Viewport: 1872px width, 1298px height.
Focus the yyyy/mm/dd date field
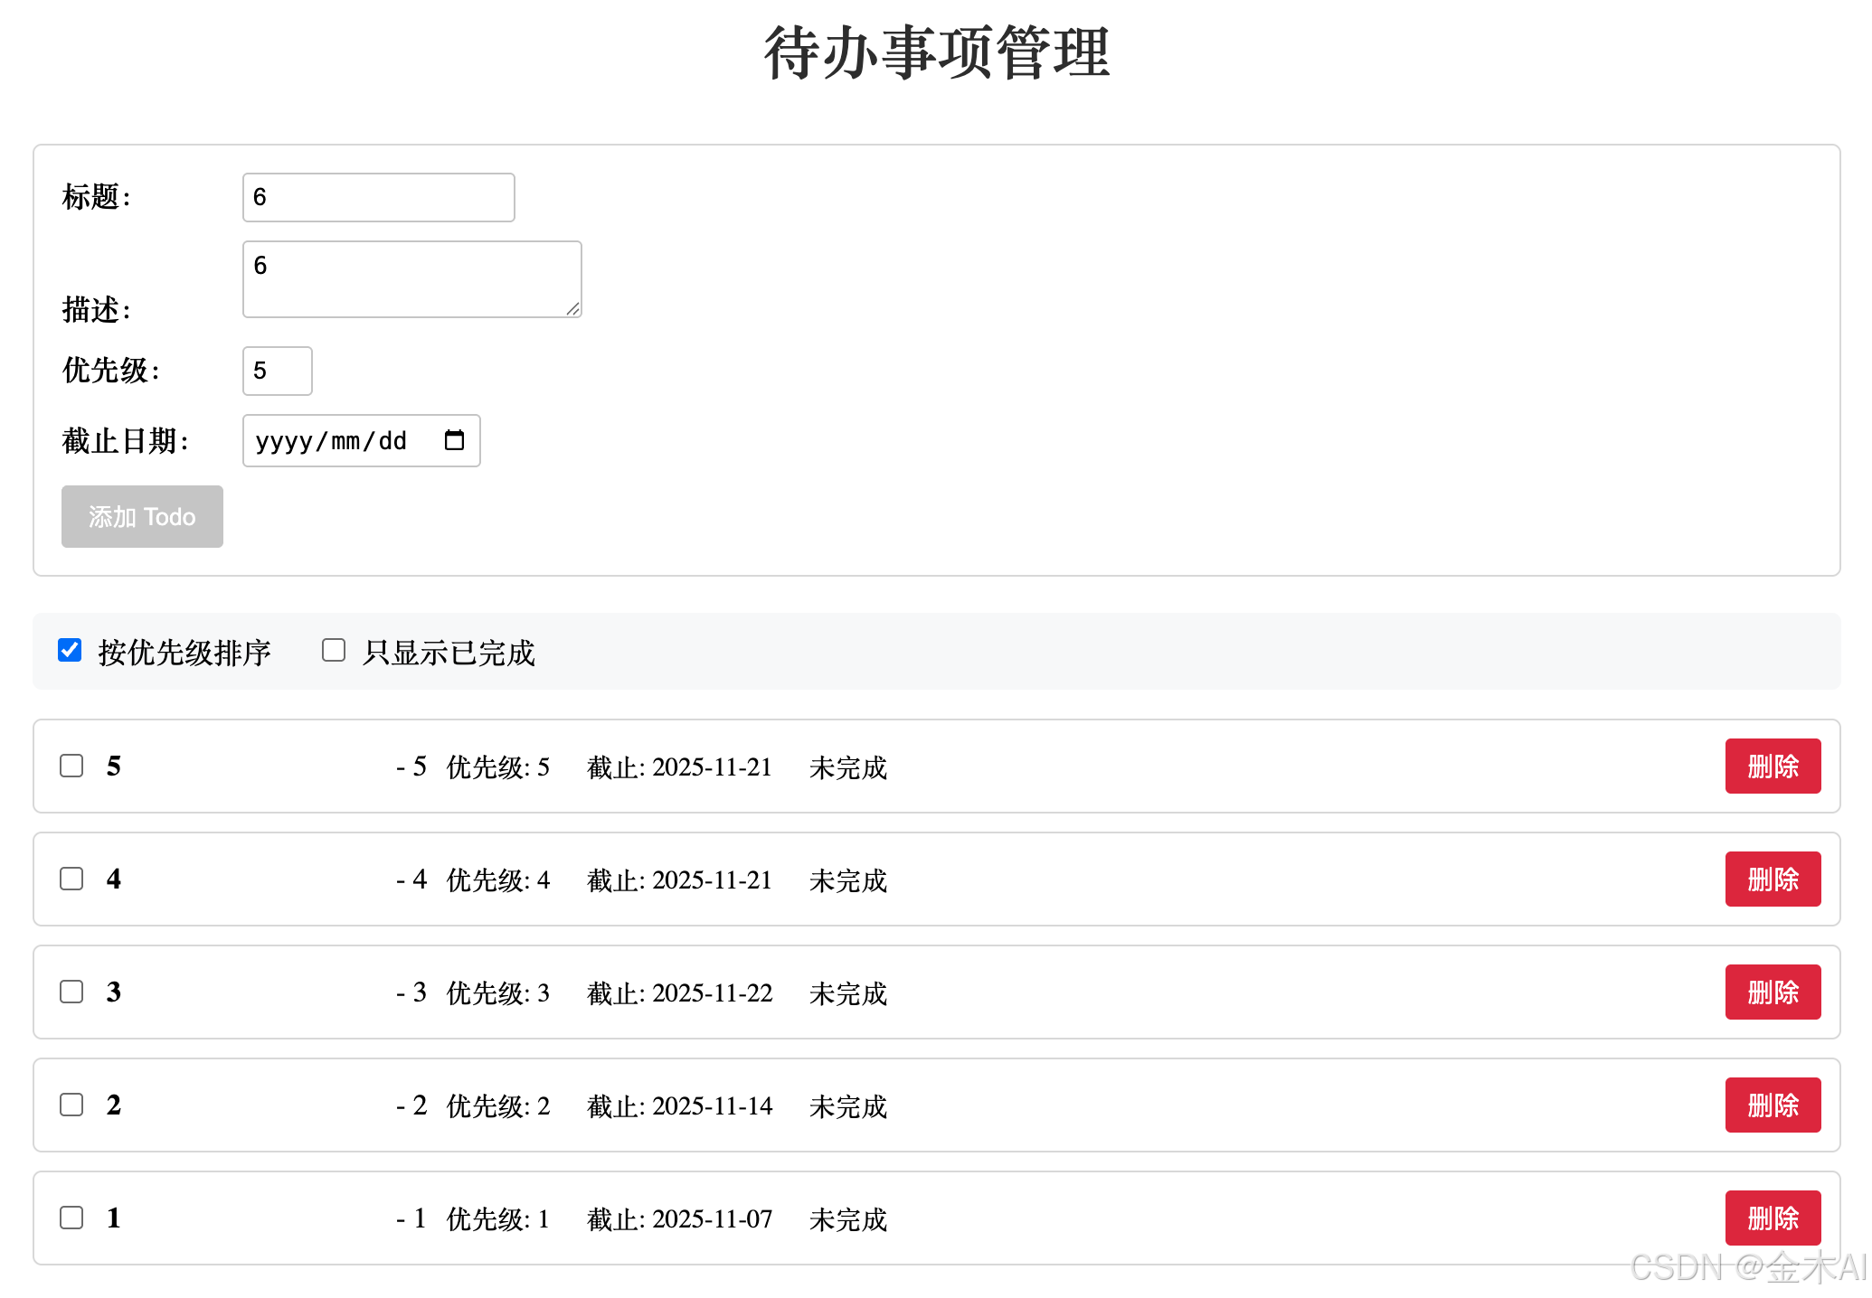[x=335, y=441]
